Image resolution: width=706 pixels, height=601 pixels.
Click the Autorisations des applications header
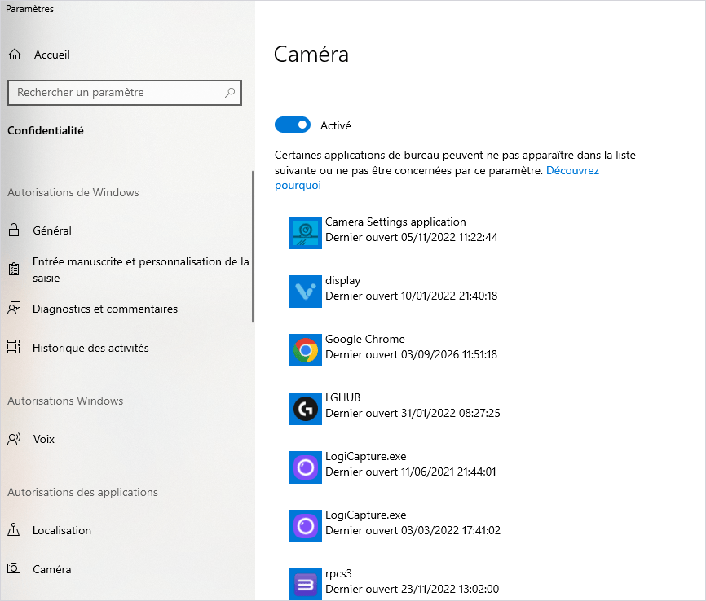coord(82,492)
